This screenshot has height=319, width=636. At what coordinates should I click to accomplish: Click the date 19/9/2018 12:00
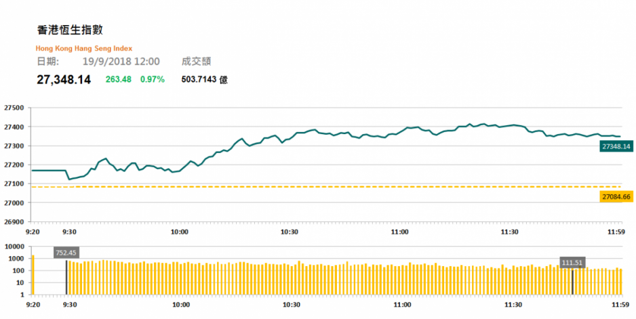coord(121,62)
